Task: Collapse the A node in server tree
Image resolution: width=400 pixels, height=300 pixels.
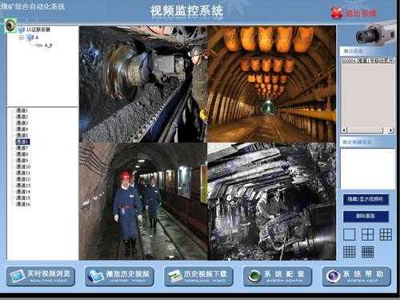Action: tap(21, 38)
